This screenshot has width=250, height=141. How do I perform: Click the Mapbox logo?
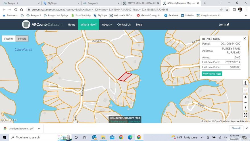(9, 120)
